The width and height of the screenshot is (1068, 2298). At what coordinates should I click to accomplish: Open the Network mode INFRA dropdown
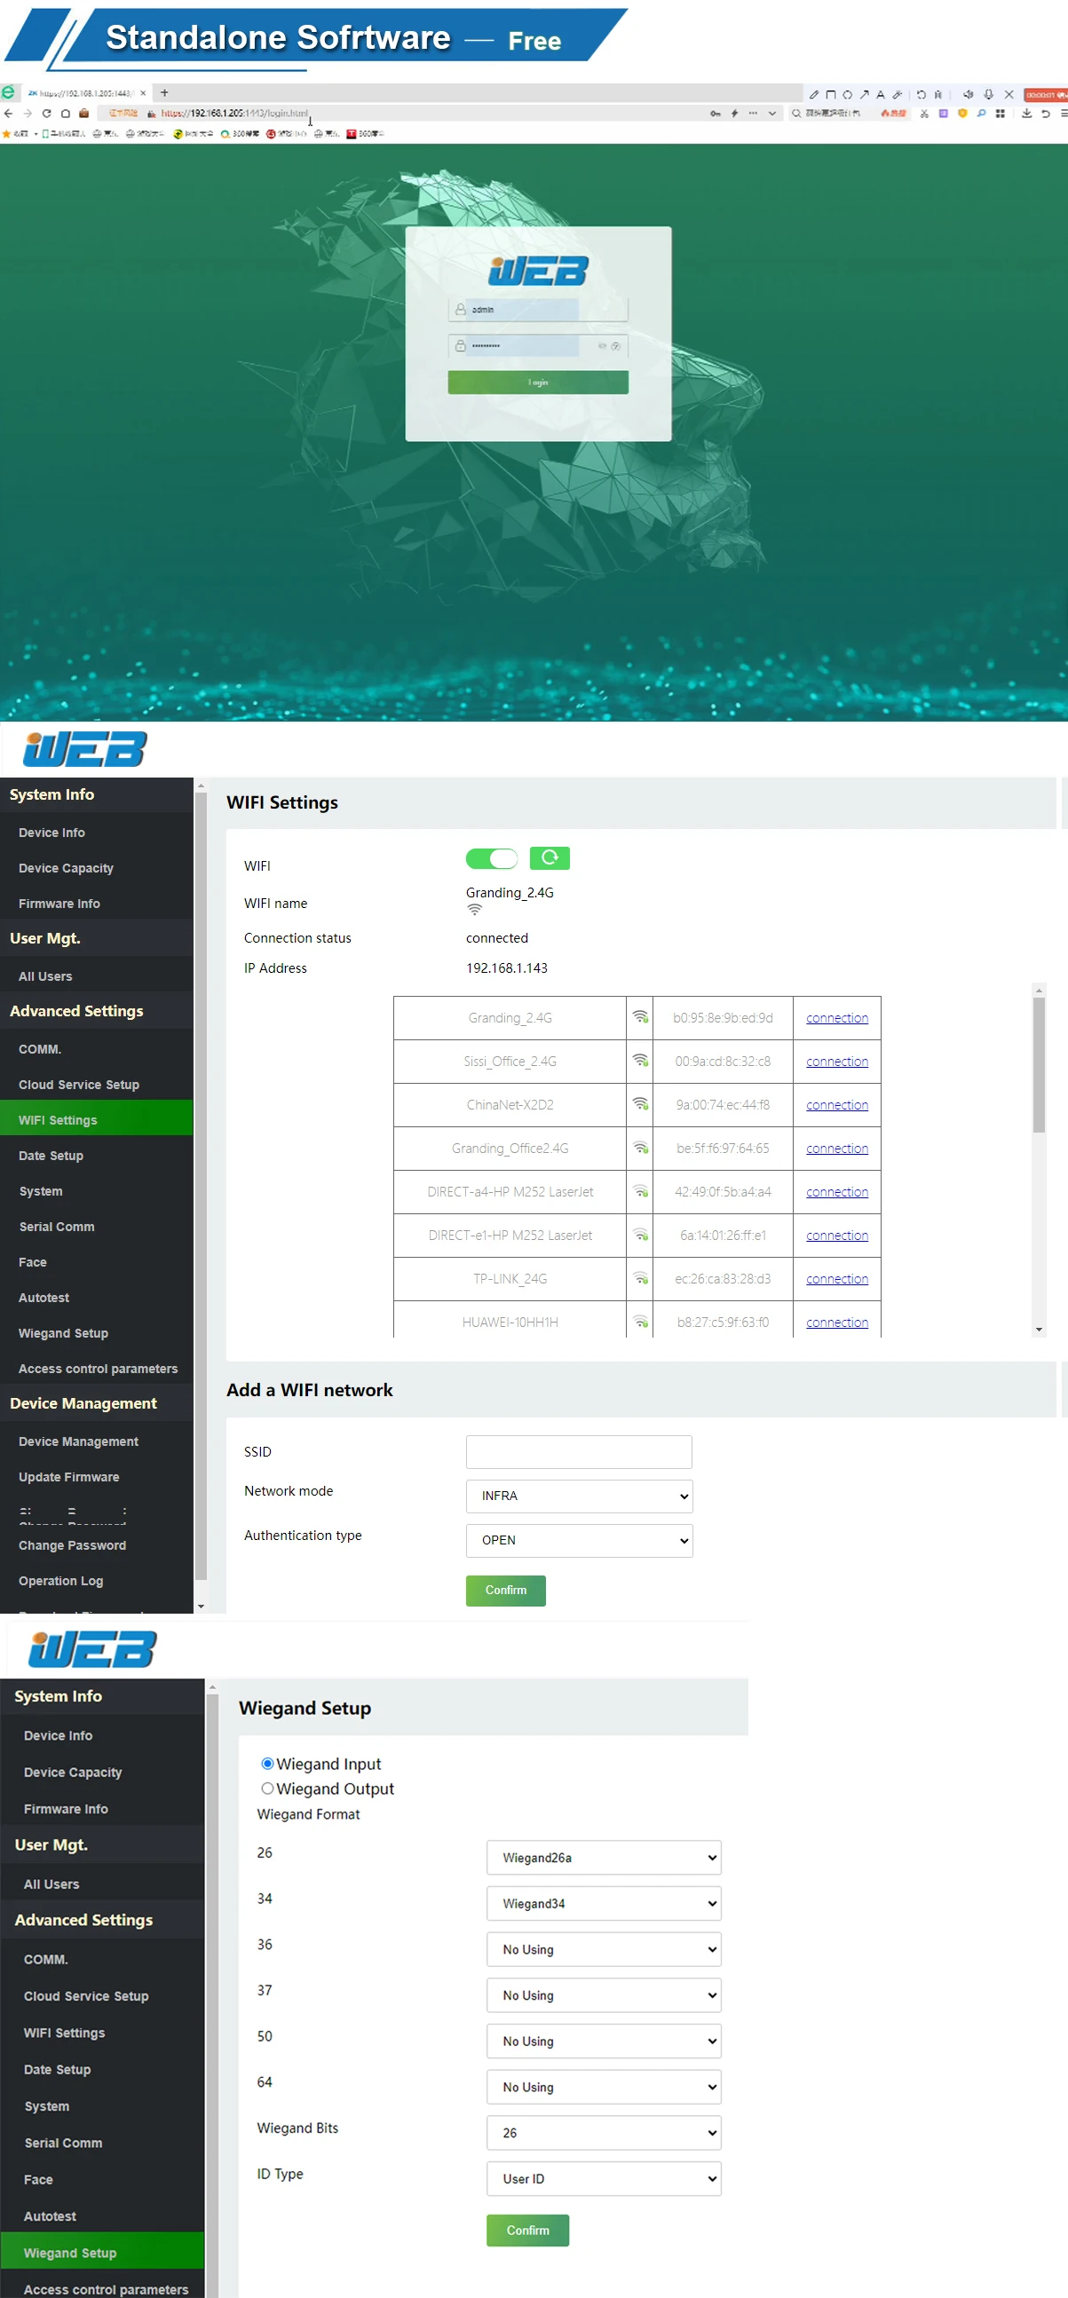578,1496
